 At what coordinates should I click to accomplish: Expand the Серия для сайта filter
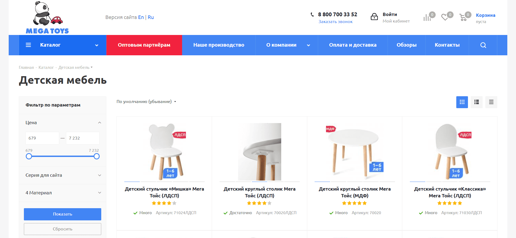pyautogui.click(x=100, y=175)
